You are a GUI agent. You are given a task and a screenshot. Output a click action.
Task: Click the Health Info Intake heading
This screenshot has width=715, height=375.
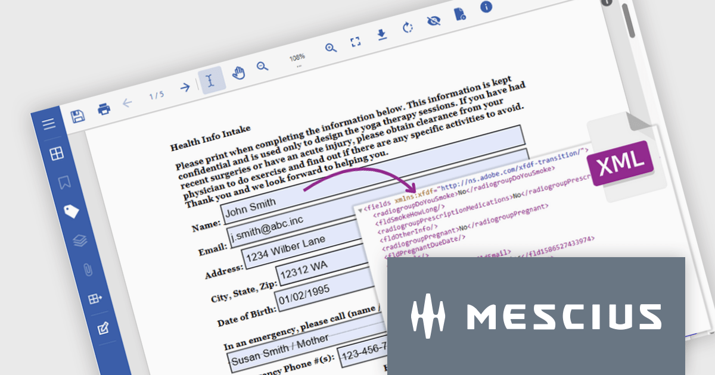[210, 137]
